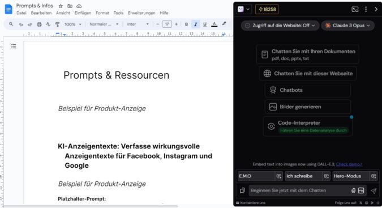Image resolution: width=382 pixels, height=208 pixels.
Task: Select Chatten Sie mit dieser Webseite
Action: tap(308, 74)
